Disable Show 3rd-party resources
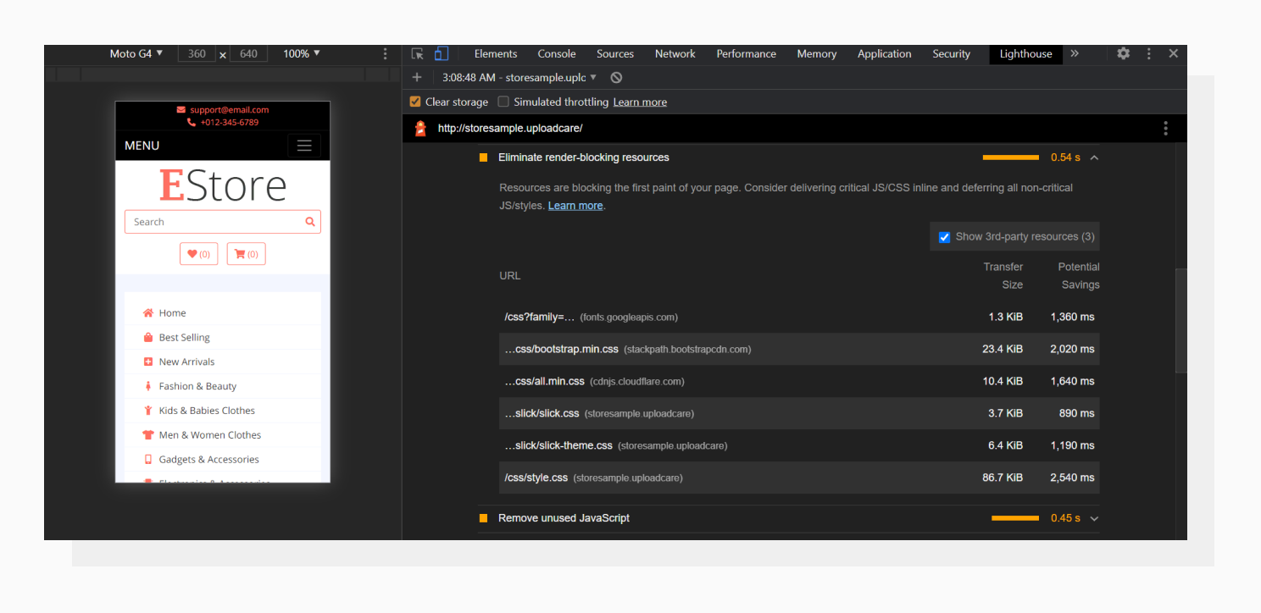The width and height of the screenshot is (1261, 613). 944,236
